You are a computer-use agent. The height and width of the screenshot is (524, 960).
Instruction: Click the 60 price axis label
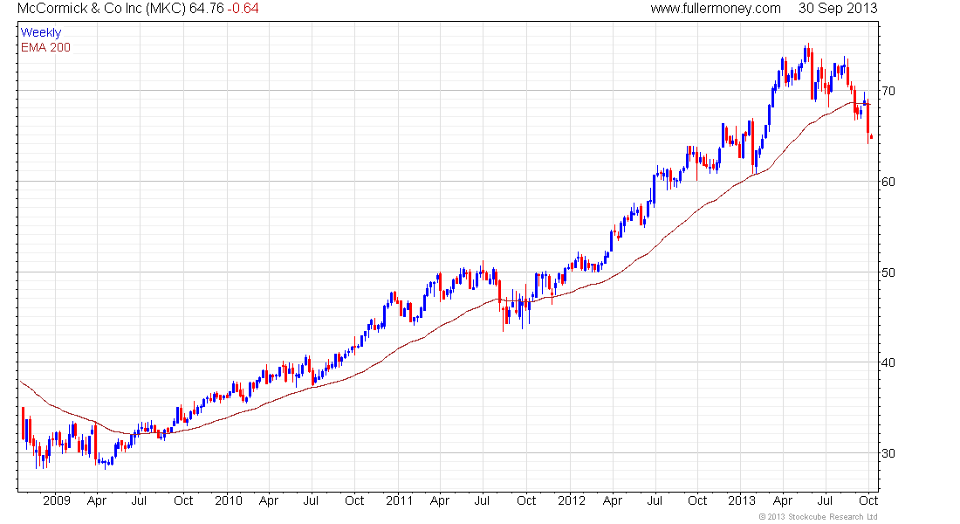point(888,182)
